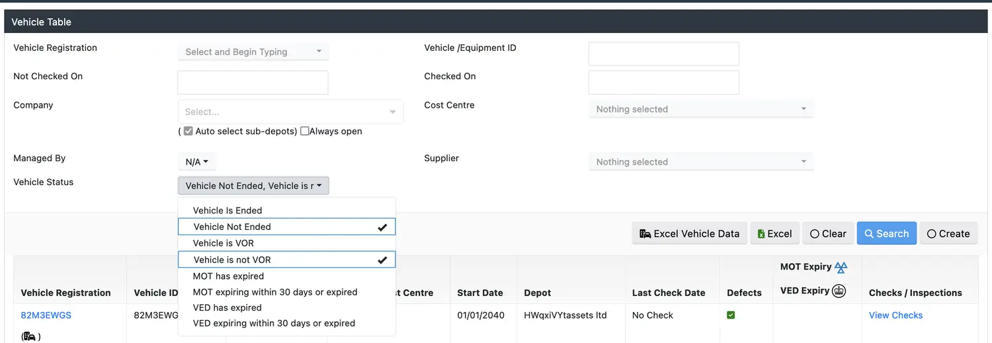Image resolution: width=992 pixels, height=343 pixels.
Task: Expand the Supplier dropdown
Action: click(x=701, y=162)
